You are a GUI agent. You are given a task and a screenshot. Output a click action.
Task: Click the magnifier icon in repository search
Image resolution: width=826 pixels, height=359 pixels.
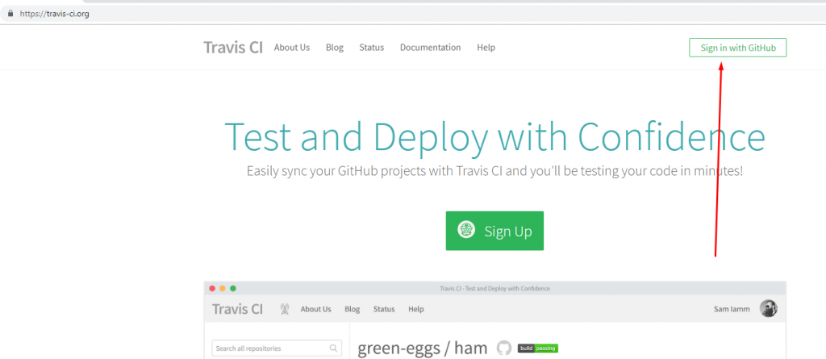[333, 348]
